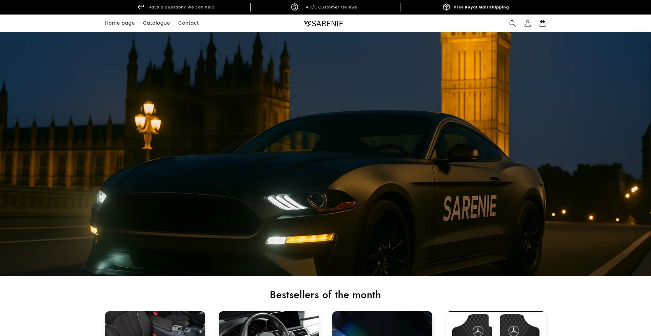Click the left arrow icon in announcement bar
The image size is (651, 336).
click(x=141, y=7)
